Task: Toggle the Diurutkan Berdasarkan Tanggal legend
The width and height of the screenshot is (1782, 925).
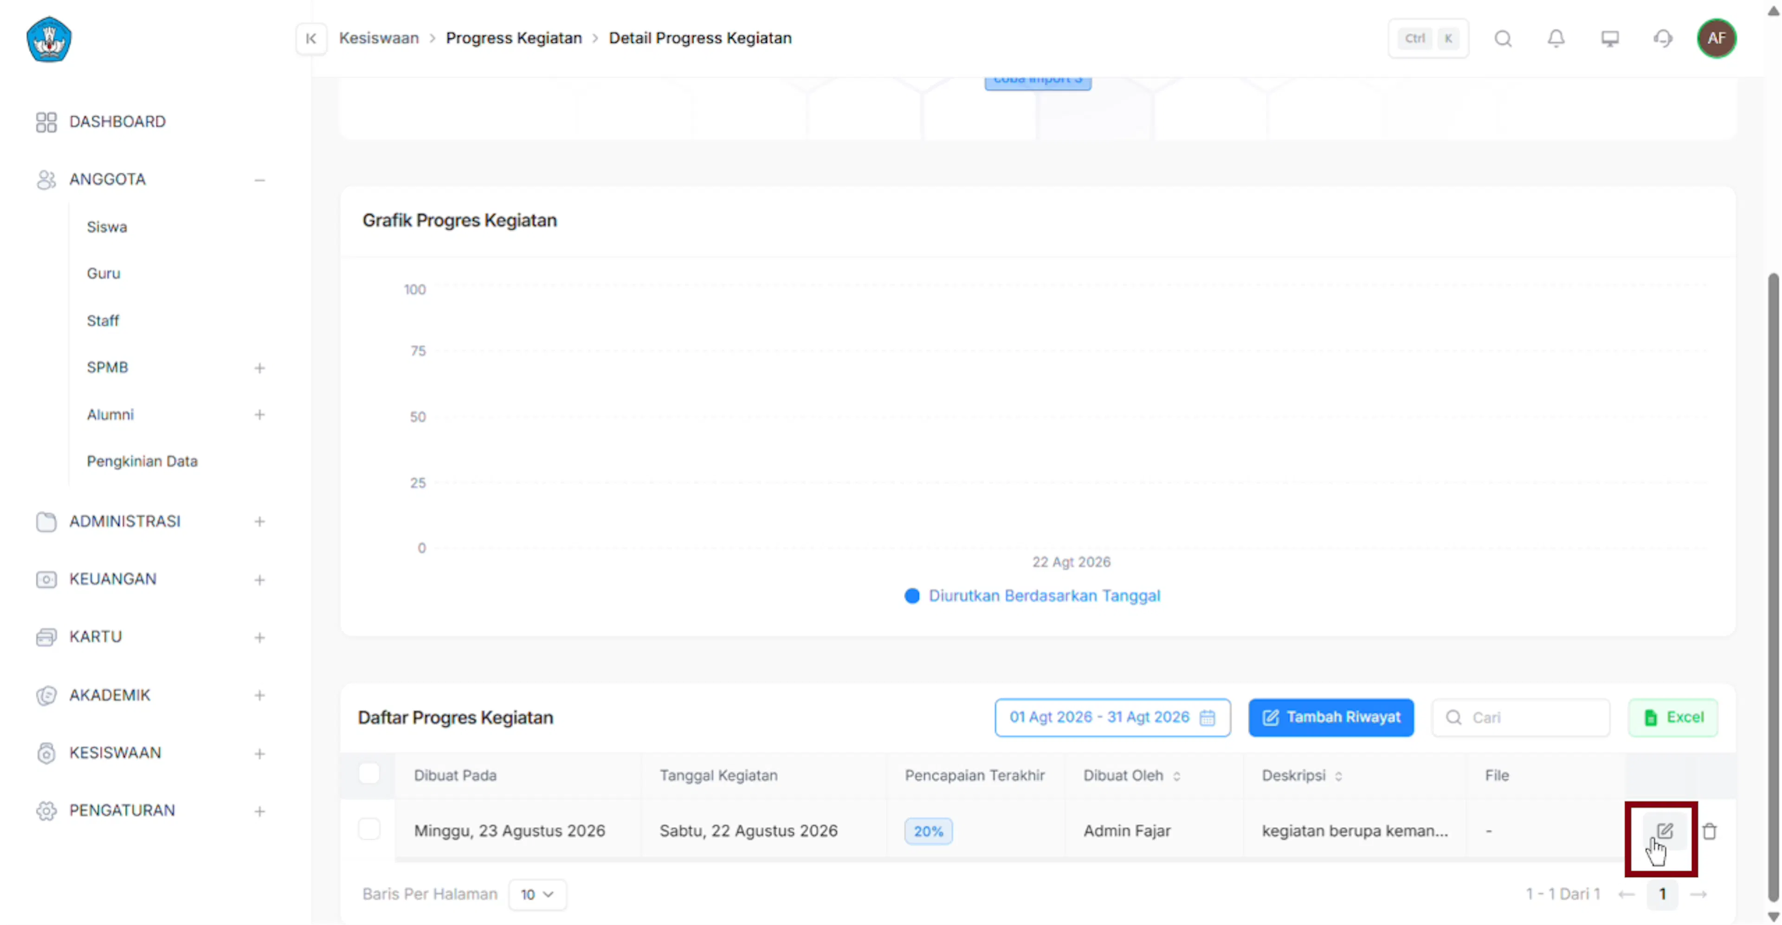Action: 1032,596
